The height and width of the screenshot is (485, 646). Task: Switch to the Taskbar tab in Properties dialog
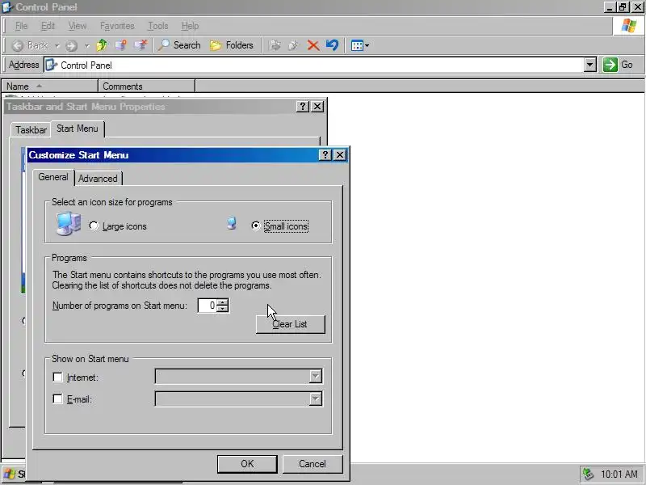point(31,130)
